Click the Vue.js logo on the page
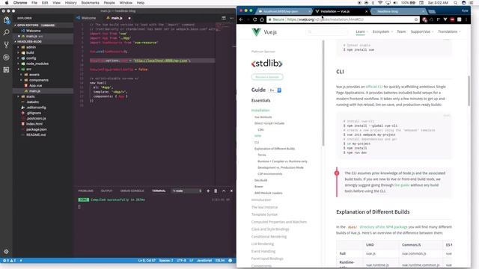The image size is (479, 269). [x=264, y=32]
